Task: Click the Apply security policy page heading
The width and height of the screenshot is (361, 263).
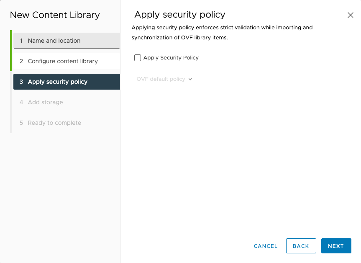Action: (179, 15)
